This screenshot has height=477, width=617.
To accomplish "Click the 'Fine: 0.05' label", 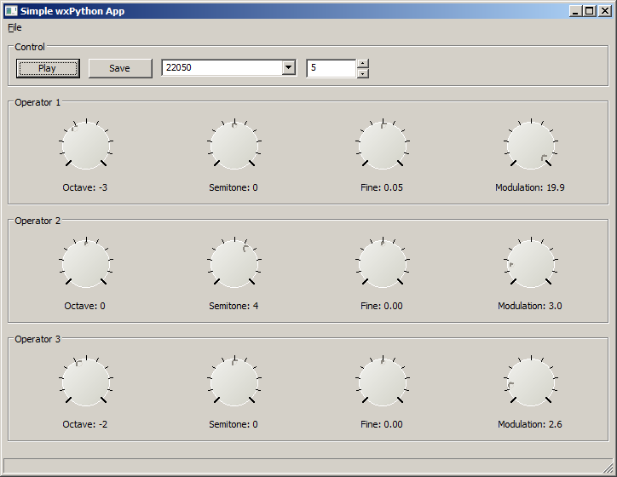I will [382, 187].
